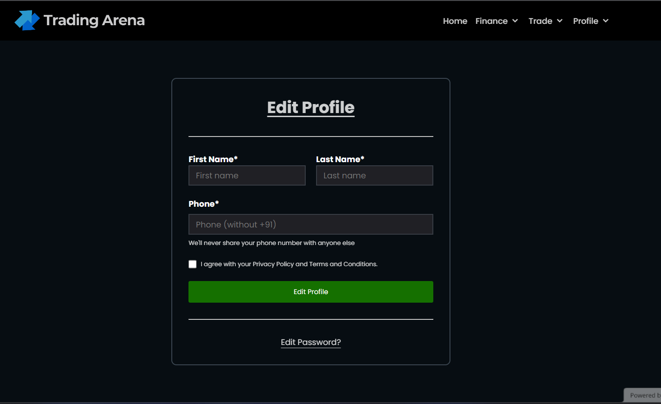Click the First name input field
The height and width of the screenshot is (404, 661).
(x=247, y=175)
